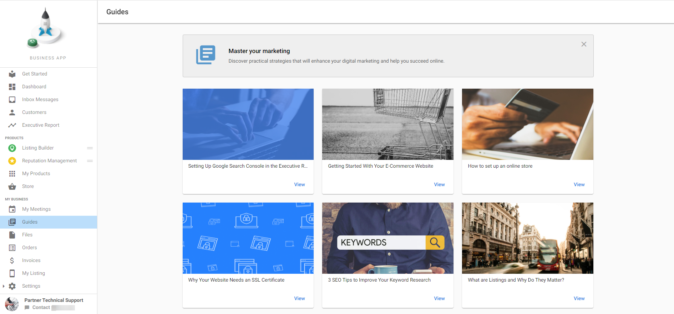Image resolution: width=674 pixels, height=314 pixels.
Task: View the SSL Certificate guide
Action: coord(299,298)
